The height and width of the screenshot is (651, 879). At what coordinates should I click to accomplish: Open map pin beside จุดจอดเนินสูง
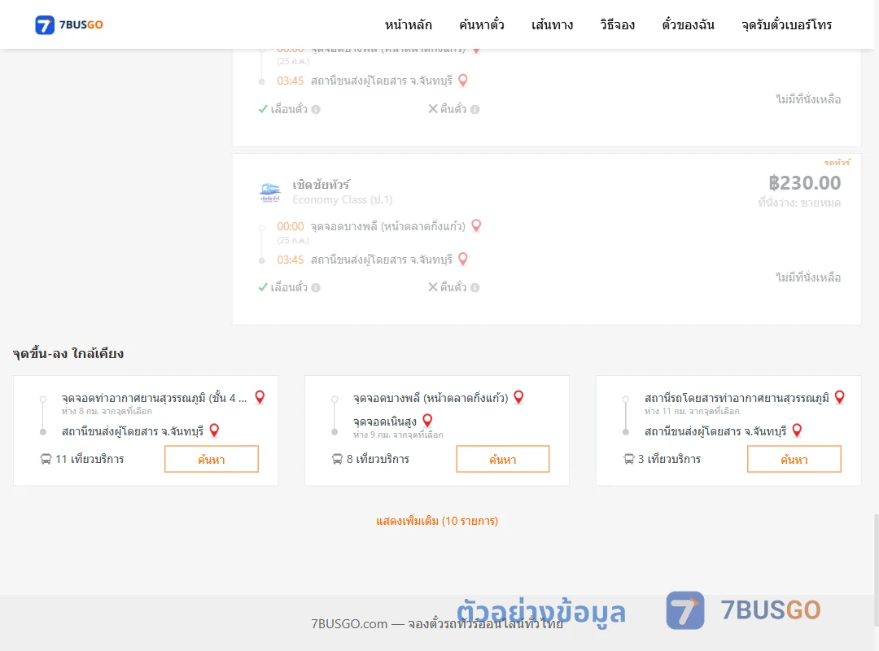point(427,420)
